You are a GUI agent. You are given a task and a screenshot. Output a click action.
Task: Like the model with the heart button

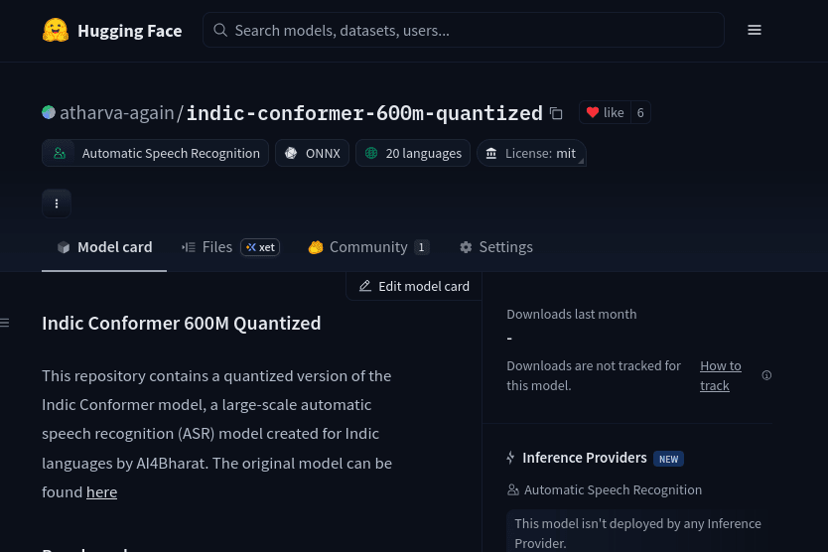pyautogui.click(x=605, y=113)
